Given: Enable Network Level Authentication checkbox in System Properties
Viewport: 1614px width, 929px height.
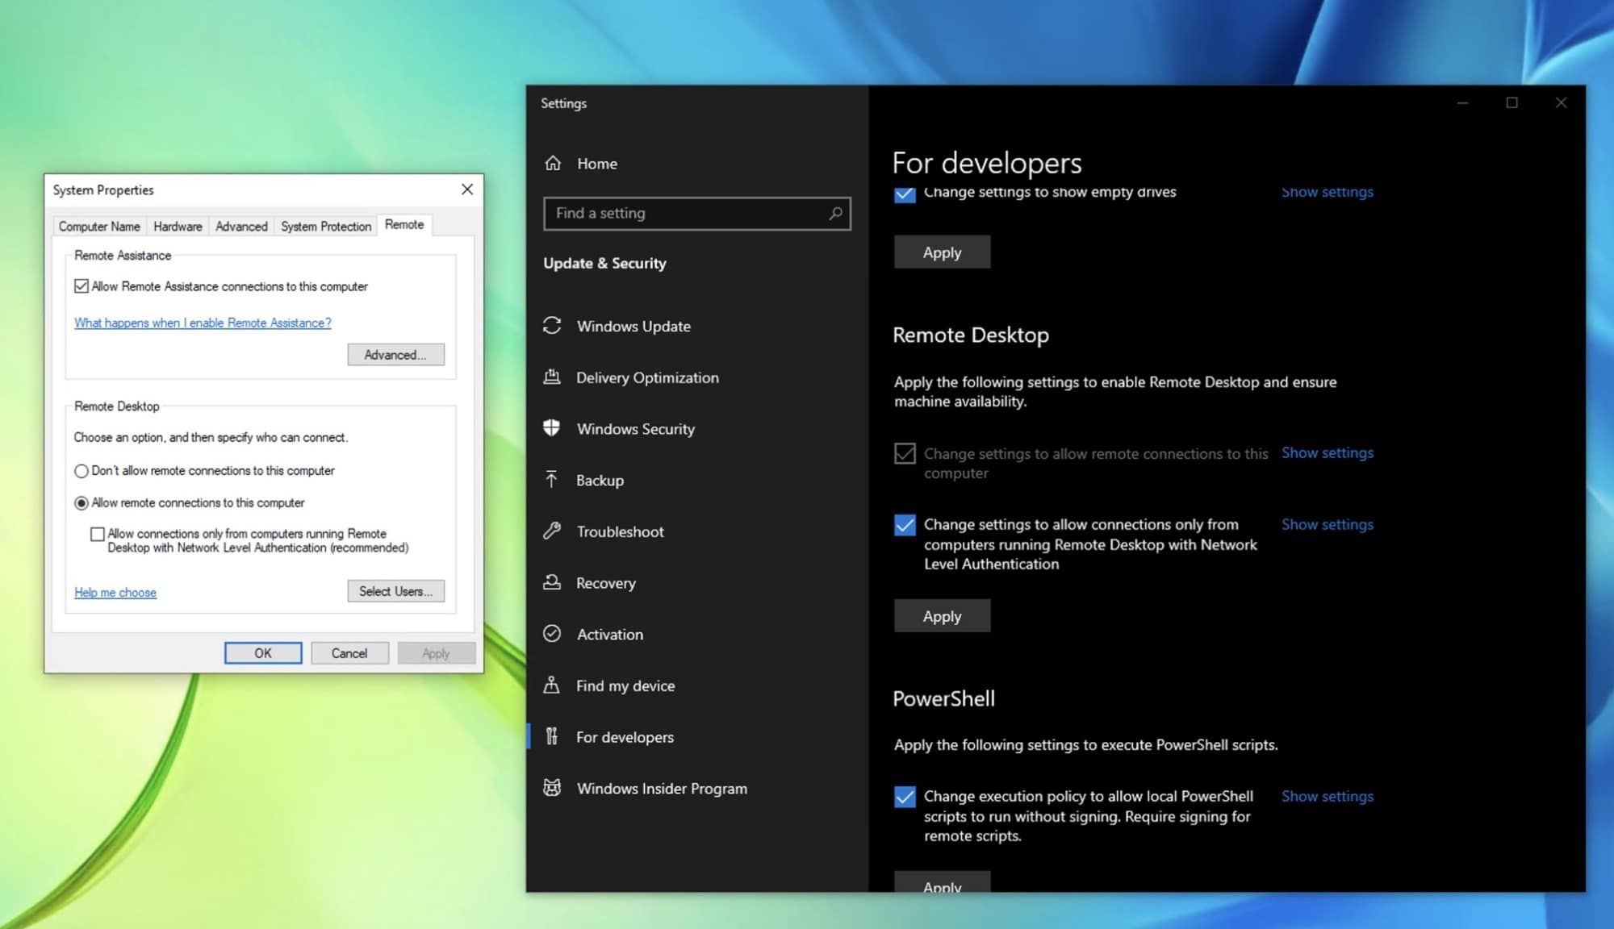Looking at the screenshot, I should (98, 534).
